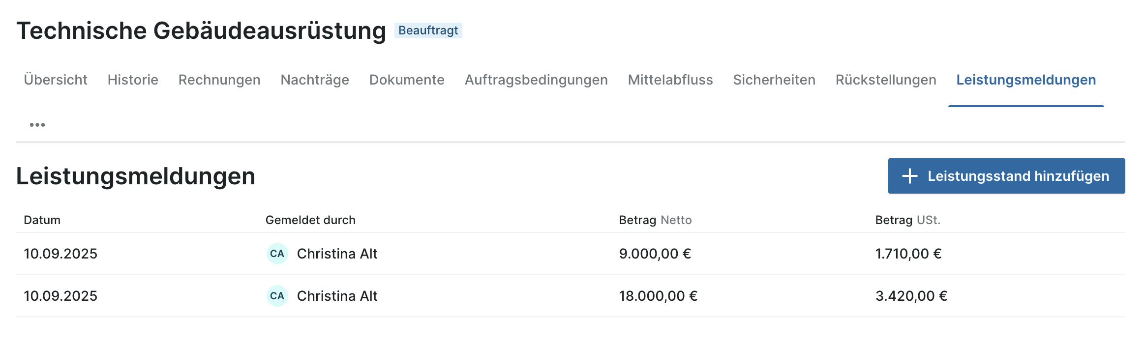
Task: Open the row with 18.000,00 € amount
Action: [x=658, y=296]
